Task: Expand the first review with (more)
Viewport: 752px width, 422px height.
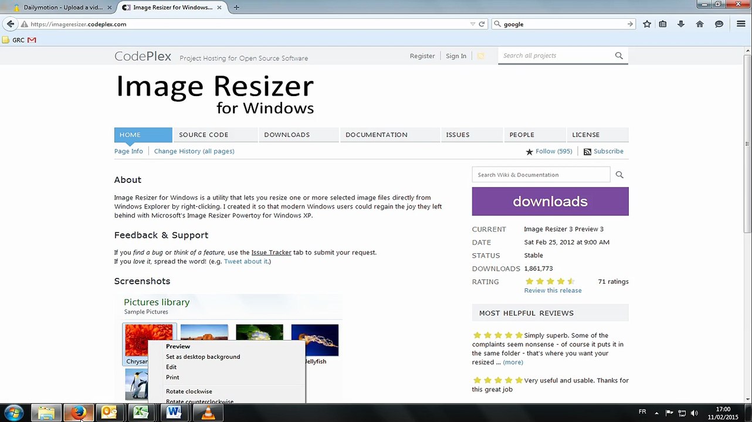Action: click(x=513, y=362)
